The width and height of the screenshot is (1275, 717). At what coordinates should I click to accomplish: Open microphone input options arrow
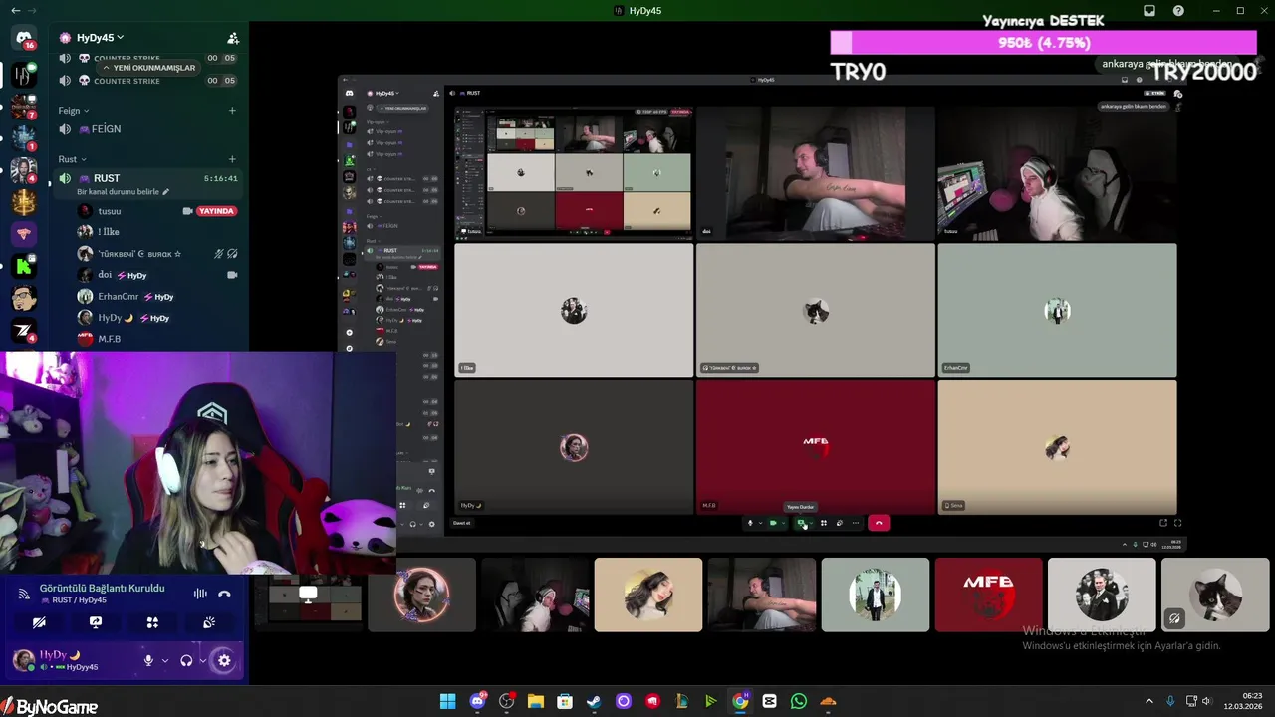pos(164,660)
